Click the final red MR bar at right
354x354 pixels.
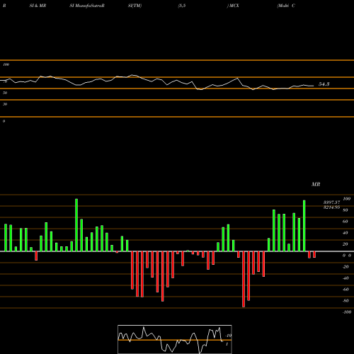314,254
